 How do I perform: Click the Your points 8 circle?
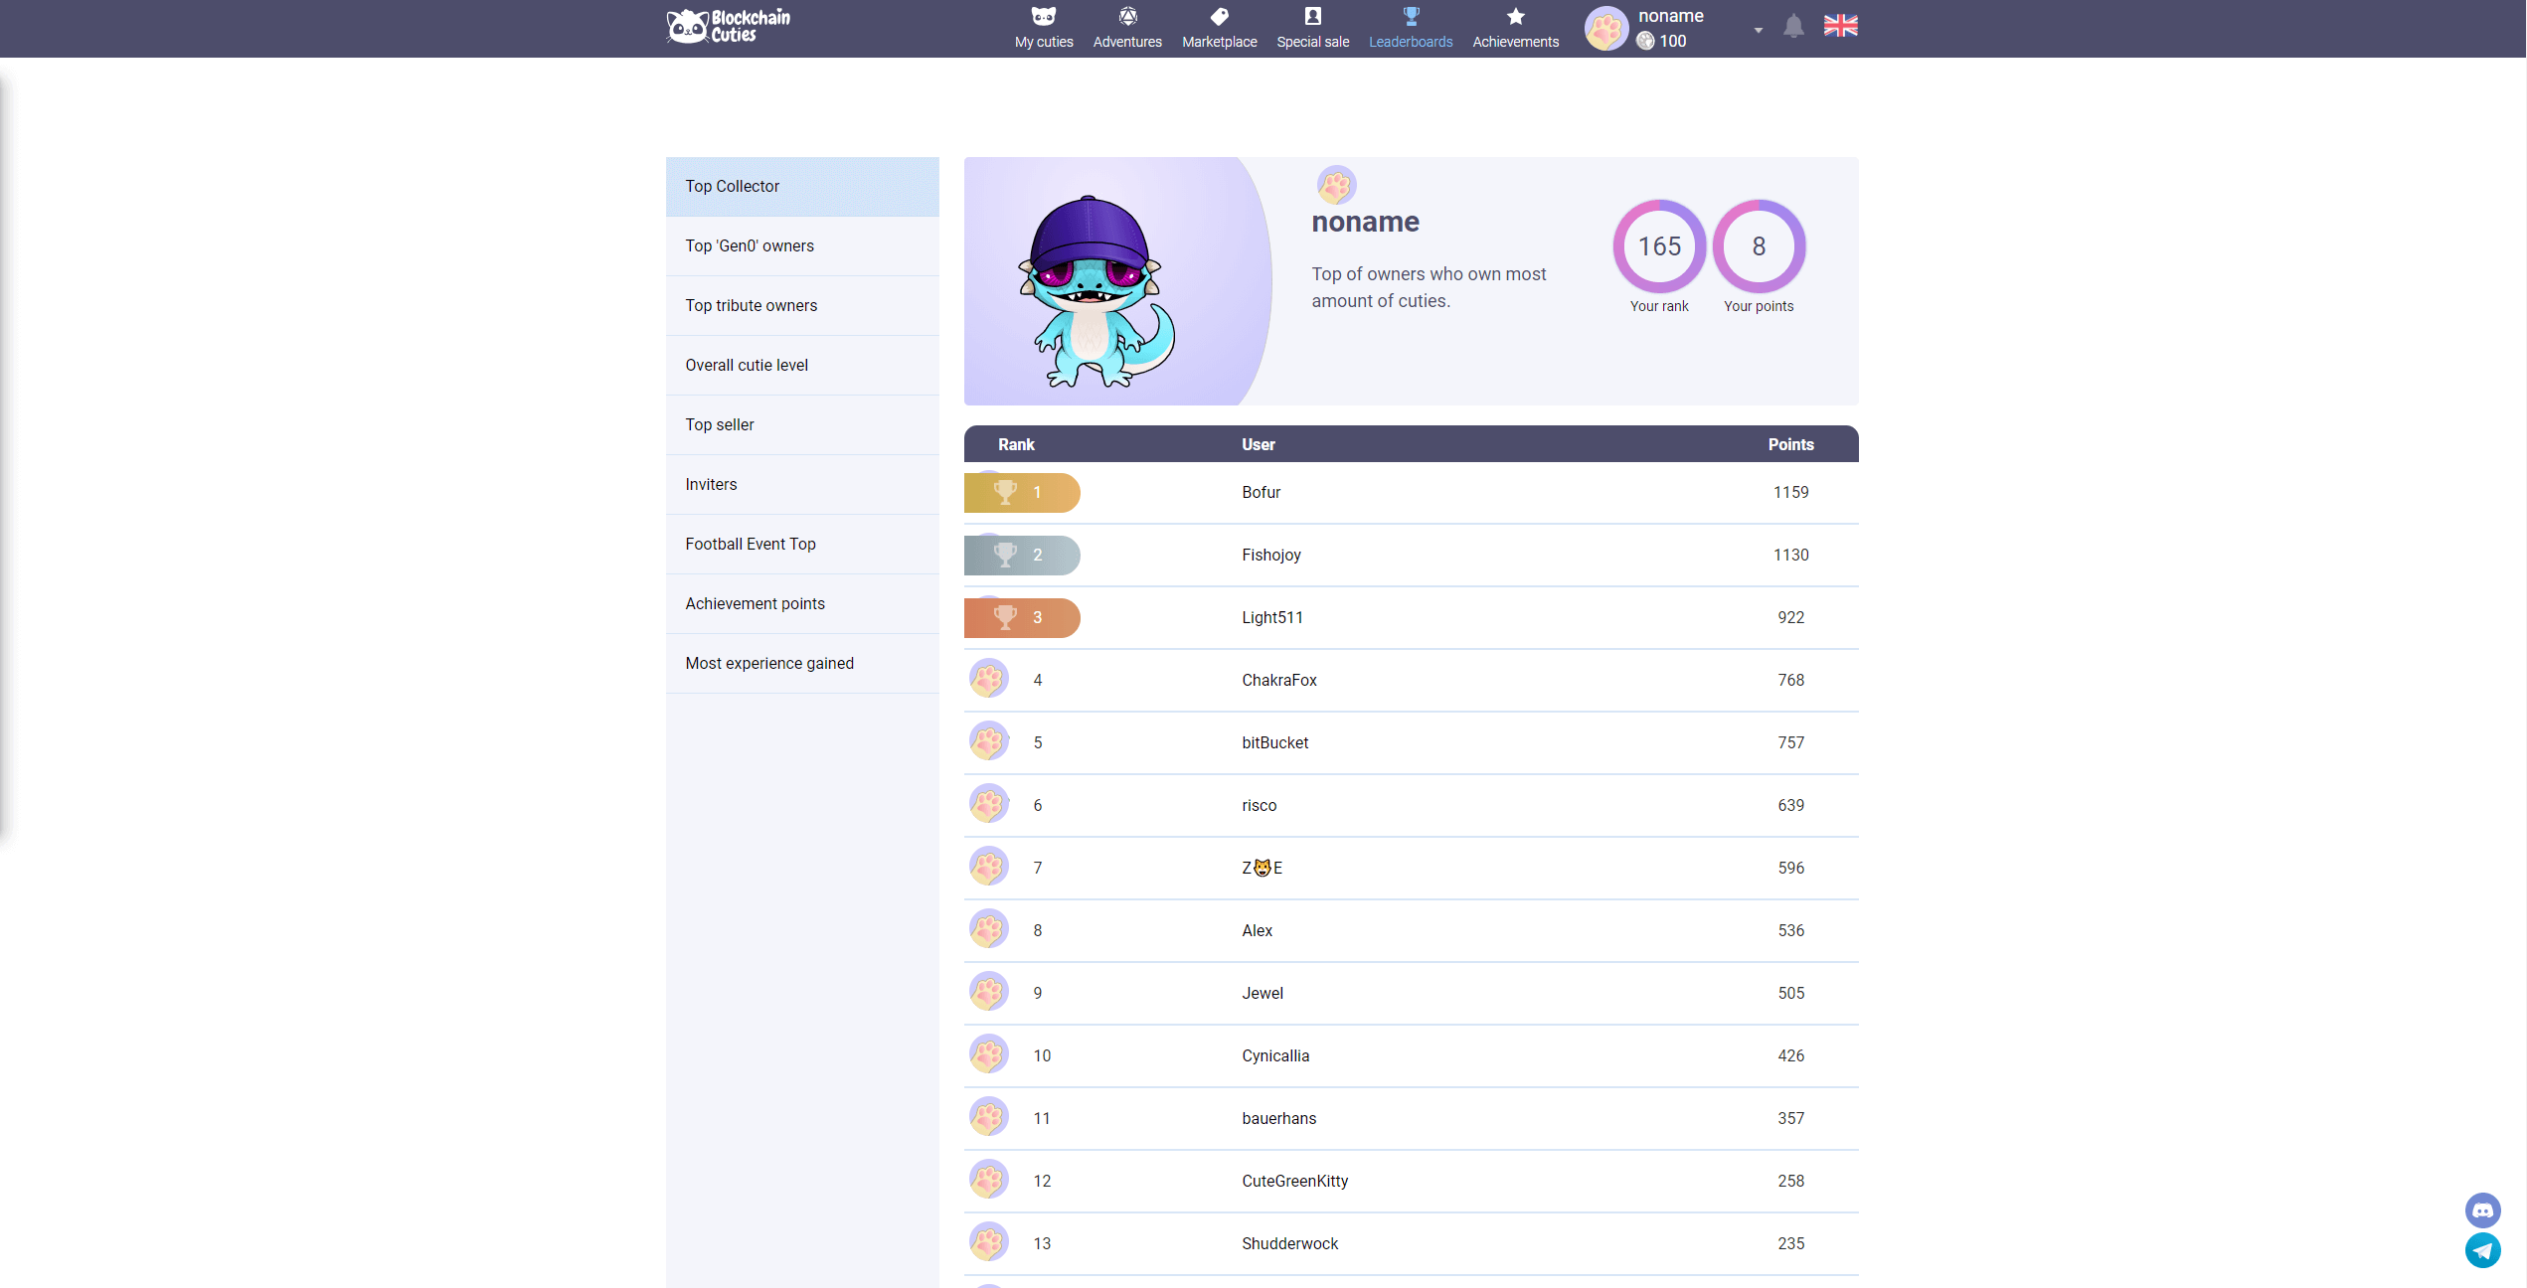[x=1759, y=246]
